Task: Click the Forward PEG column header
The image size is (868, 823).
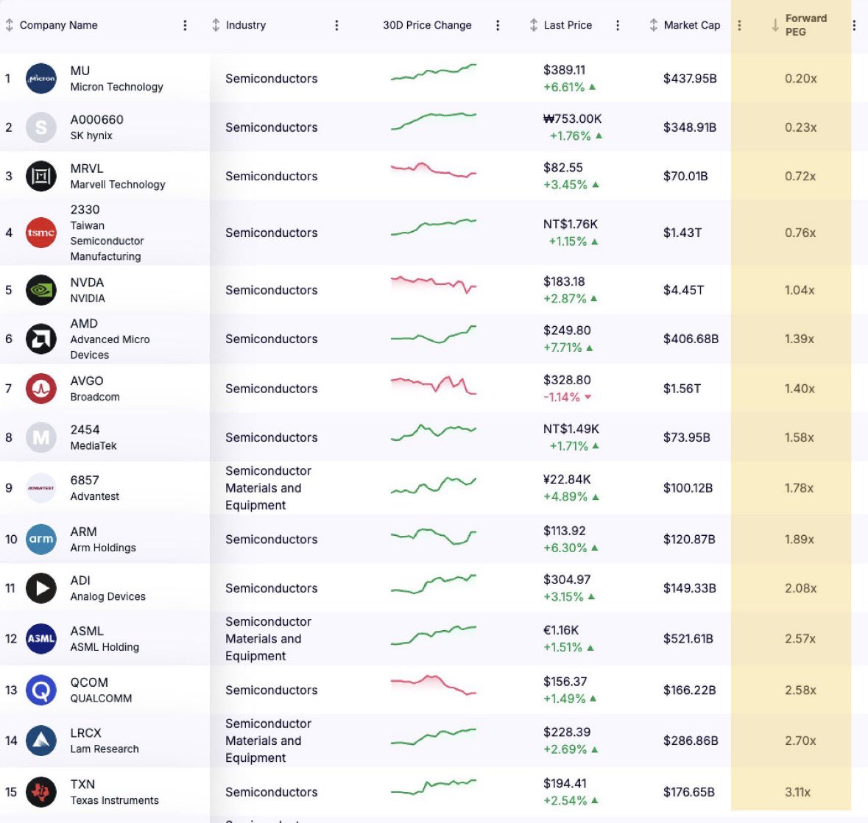Action: [x=806, y=25]
